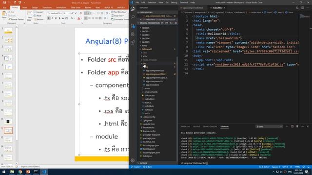Click the Reset button in PowerPoint Slides group

(38, 16)
